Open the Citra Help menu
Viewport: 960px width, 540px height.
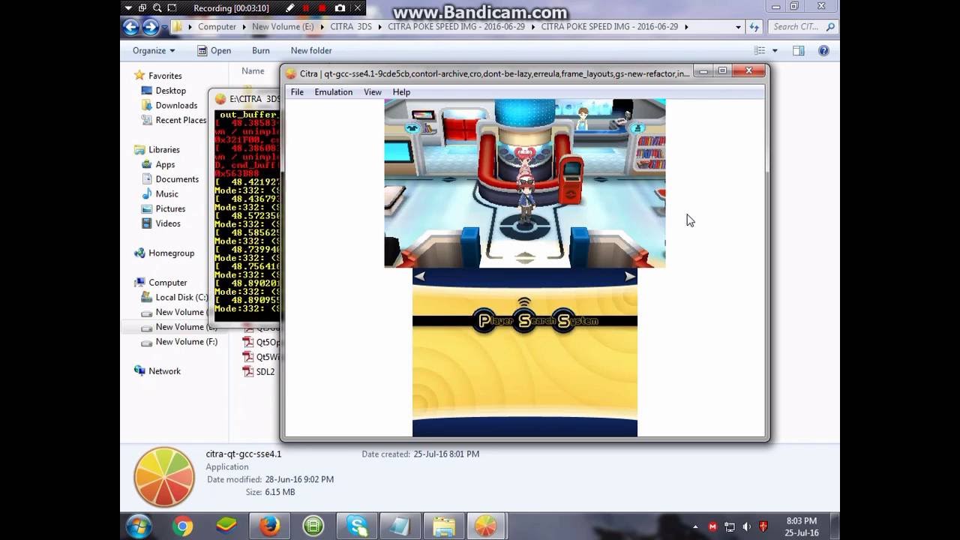coord(401,92)
